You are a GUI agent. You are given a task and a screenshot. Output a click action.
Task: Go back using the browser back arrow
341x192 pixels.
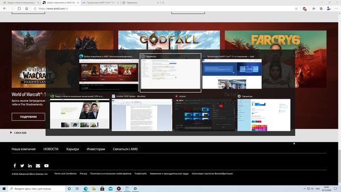click(x=5, y=9)
